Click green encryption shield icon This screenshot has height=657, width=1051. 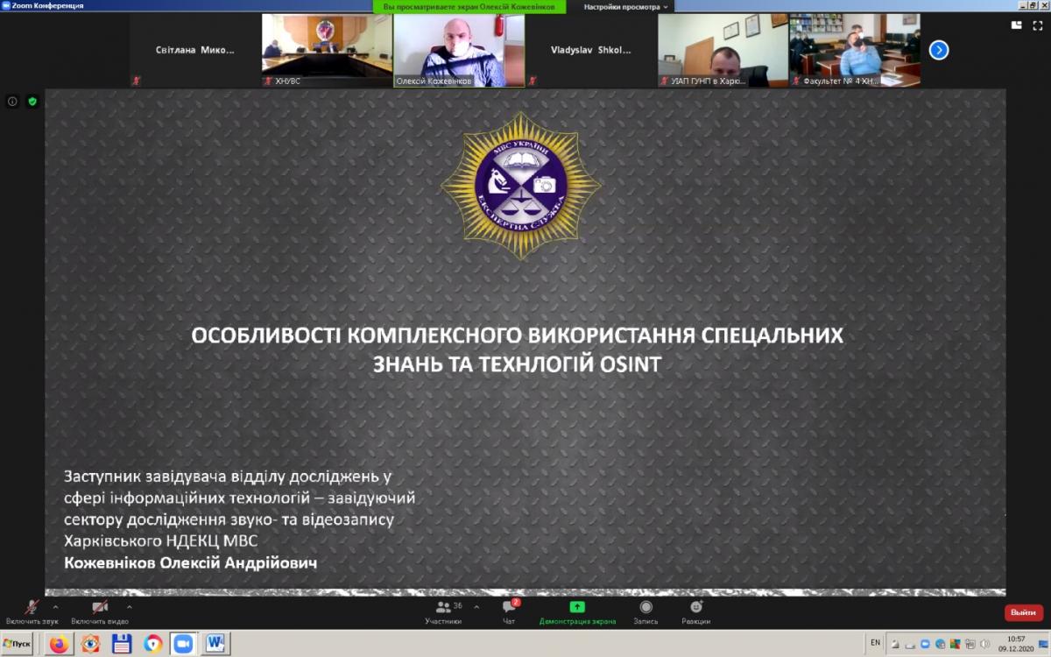click(x=32, y=102)
